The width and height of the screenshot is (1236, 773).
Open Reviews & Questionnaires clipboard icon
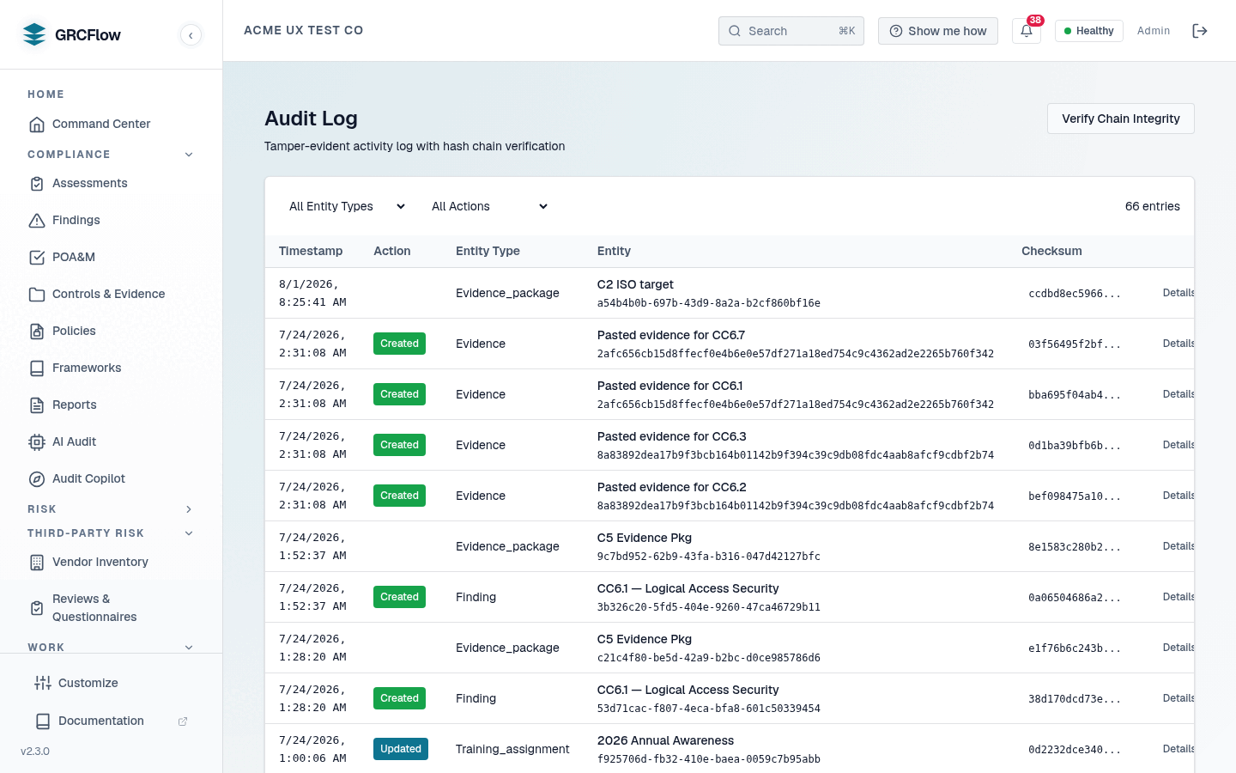pyautogui.click(x=37, y=607)
